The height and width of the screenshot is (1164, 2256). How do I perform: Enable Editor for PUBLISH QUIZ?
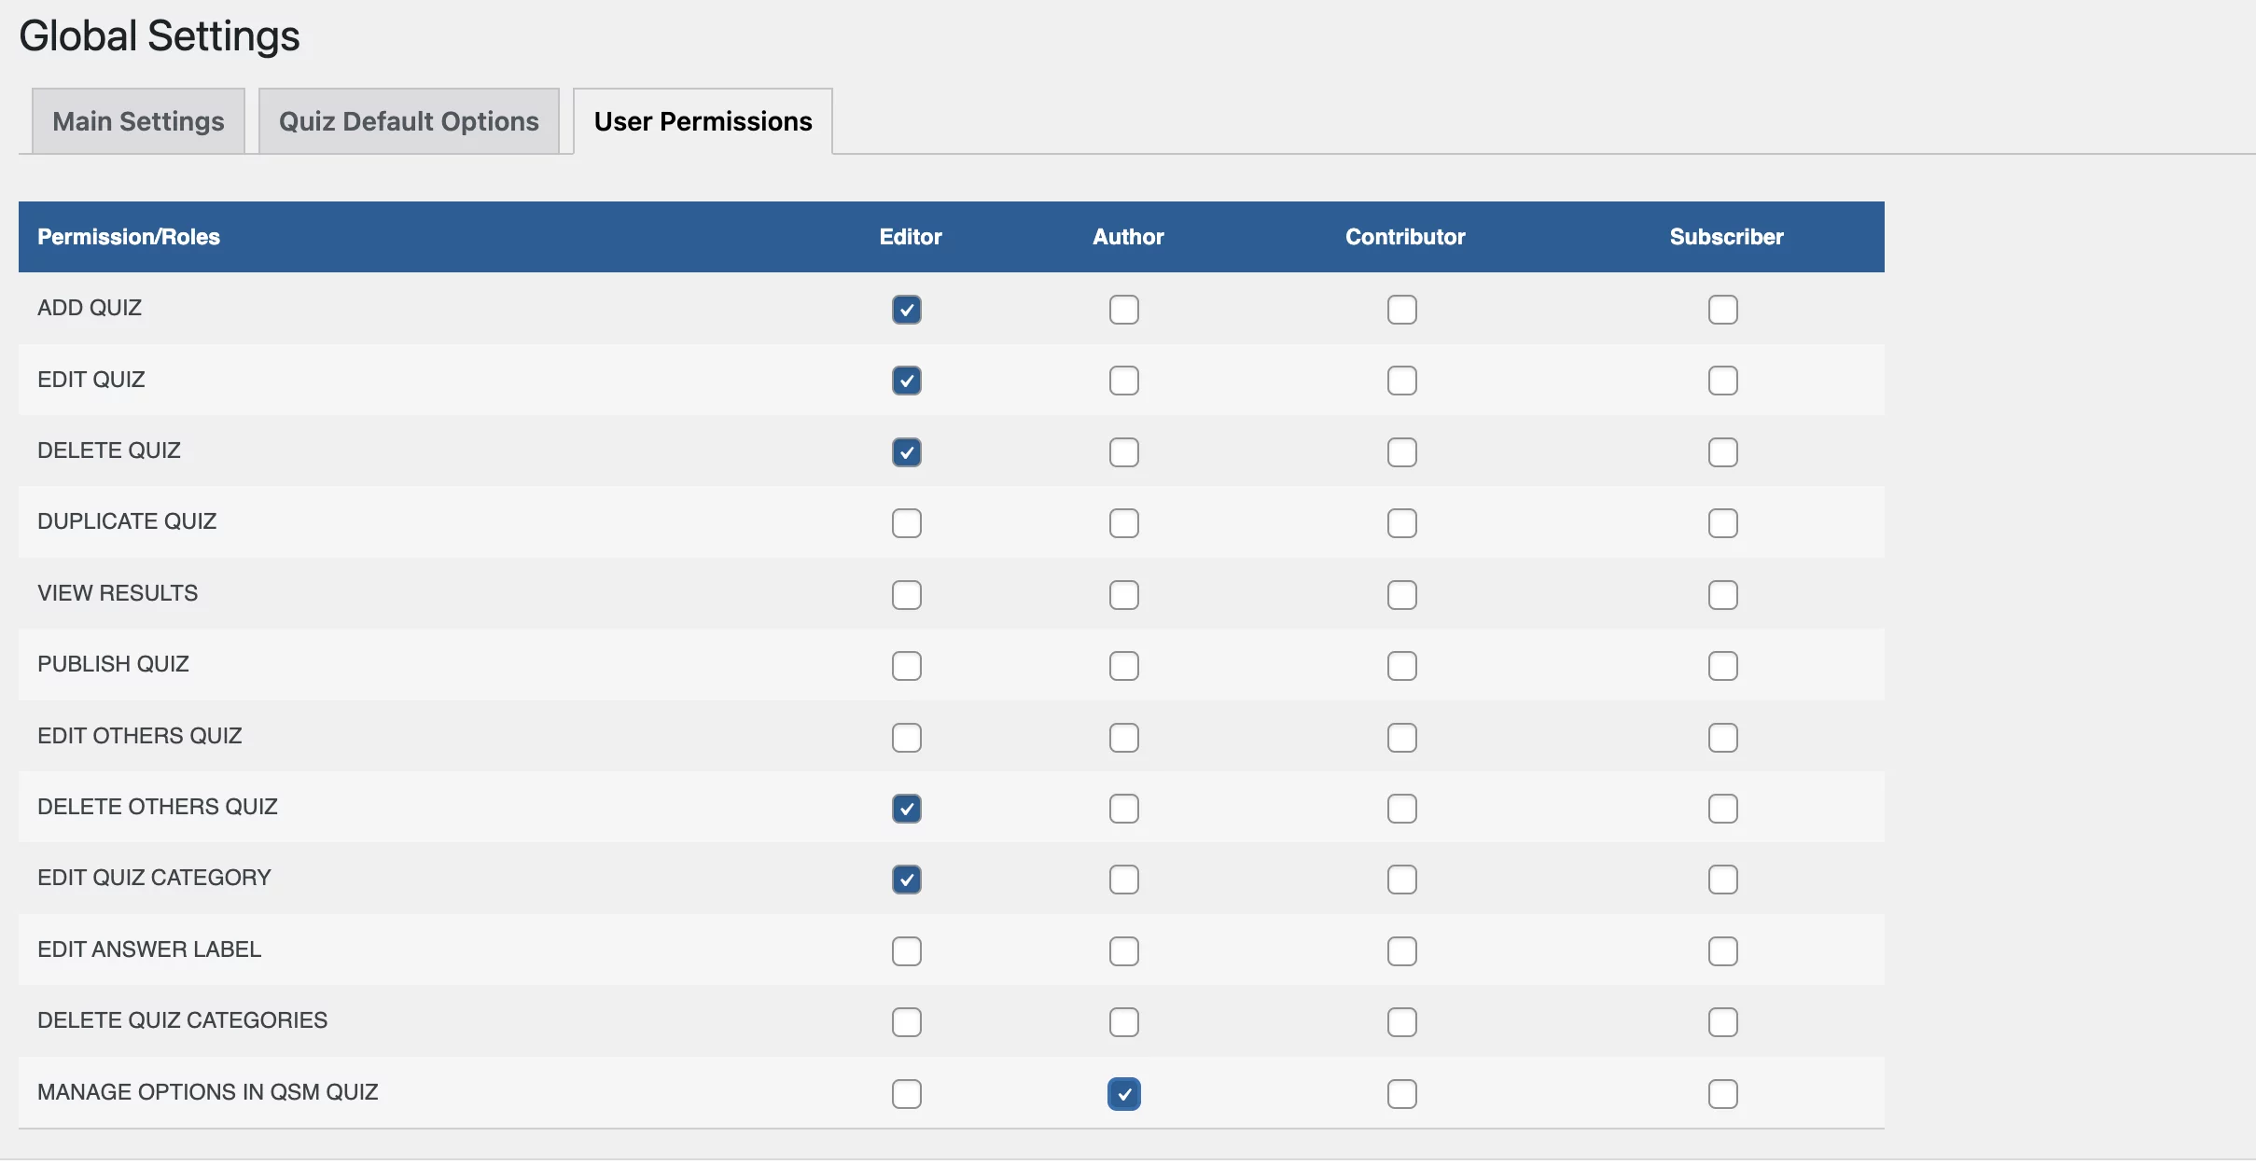click(x=907, y=666)
